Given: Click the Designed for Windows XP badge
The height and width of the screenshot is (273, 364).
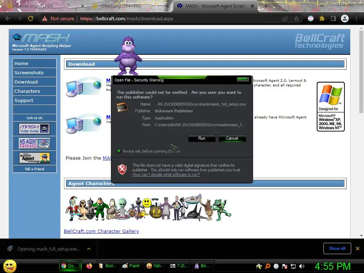Looking at the screenshot, I should click(331, 107).
